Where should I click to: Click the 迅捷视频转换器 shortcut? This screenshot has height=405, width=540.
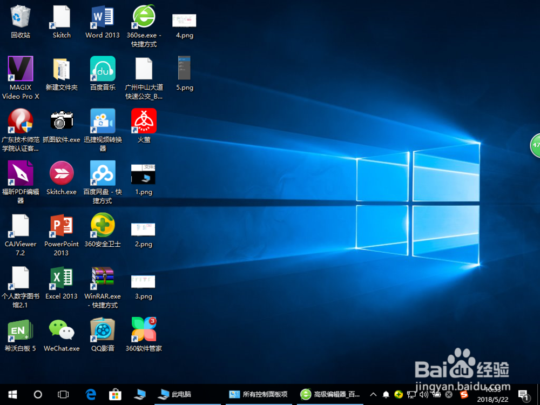pos(102,130)
